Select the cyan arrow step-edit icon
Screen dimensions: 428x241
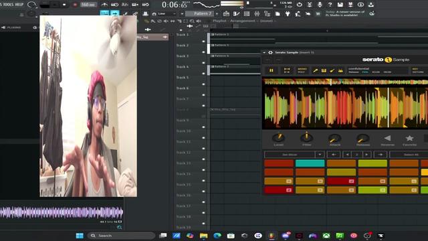[114, 13]
